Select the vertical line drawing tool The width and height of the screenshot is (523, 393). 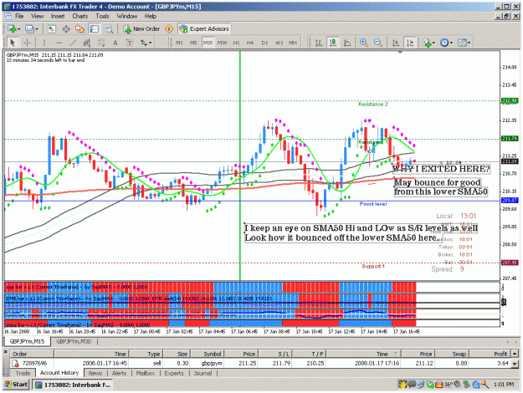pyautogui.click(x=44, y=43)
